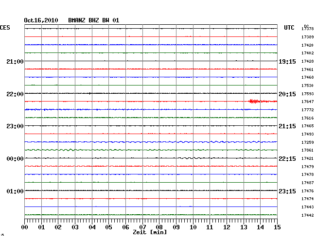The height and width of the screenshot is (240, 316).
Task: Click the offset value 17259
Action: [x=308, y=142]
